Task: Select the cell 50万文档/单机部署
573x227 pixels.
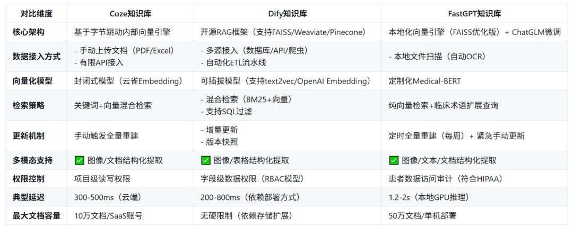Action: click(x=474, y=216)
